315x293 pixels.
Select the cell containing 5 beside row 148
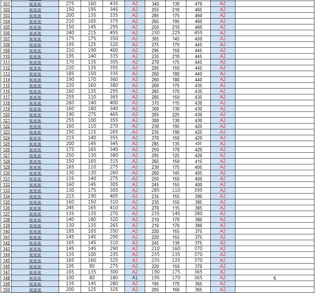coord(275,278)
